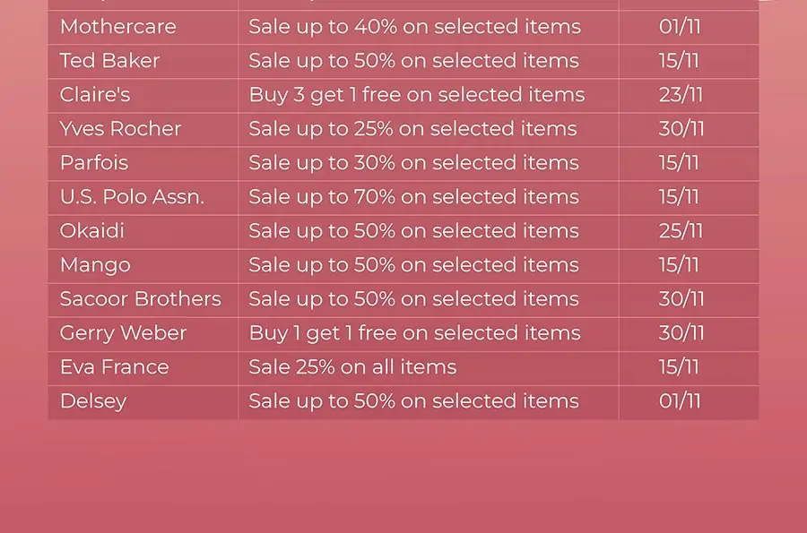Click the Buy 3 get 1 free offer

(x=416, y=95)
